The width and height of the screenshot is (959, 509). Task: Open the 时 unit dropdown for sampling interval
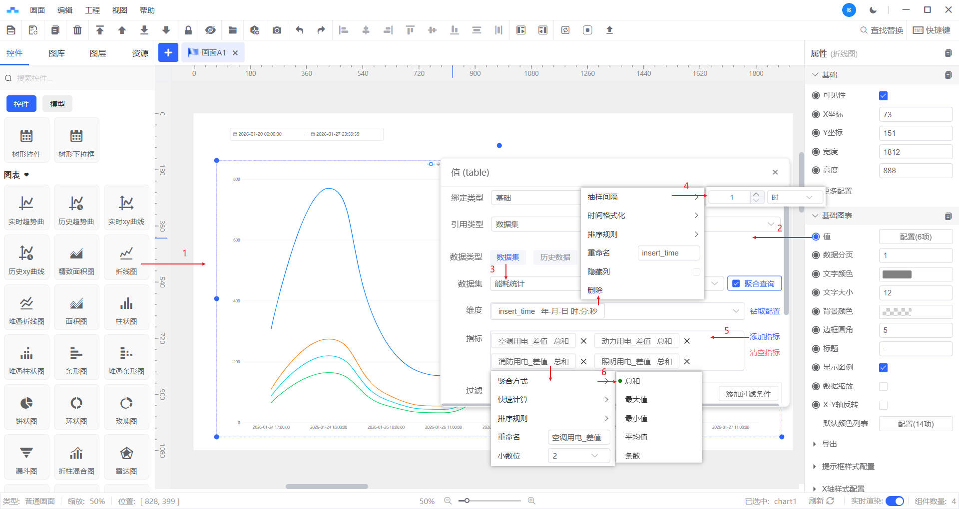point(795,198)
